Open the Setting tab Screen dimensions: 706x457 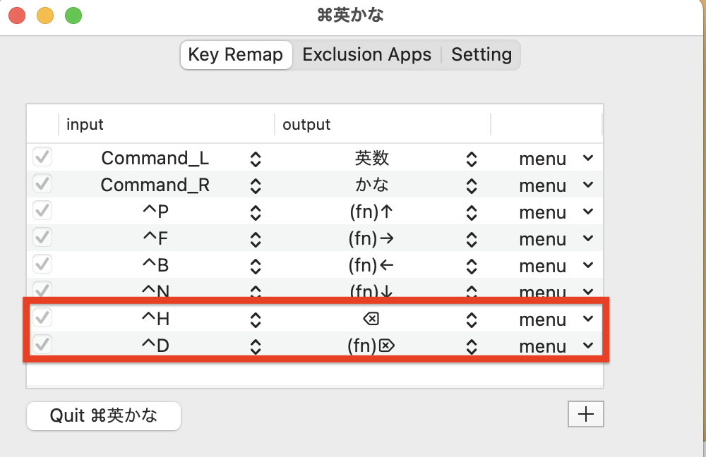coord(481,54)
